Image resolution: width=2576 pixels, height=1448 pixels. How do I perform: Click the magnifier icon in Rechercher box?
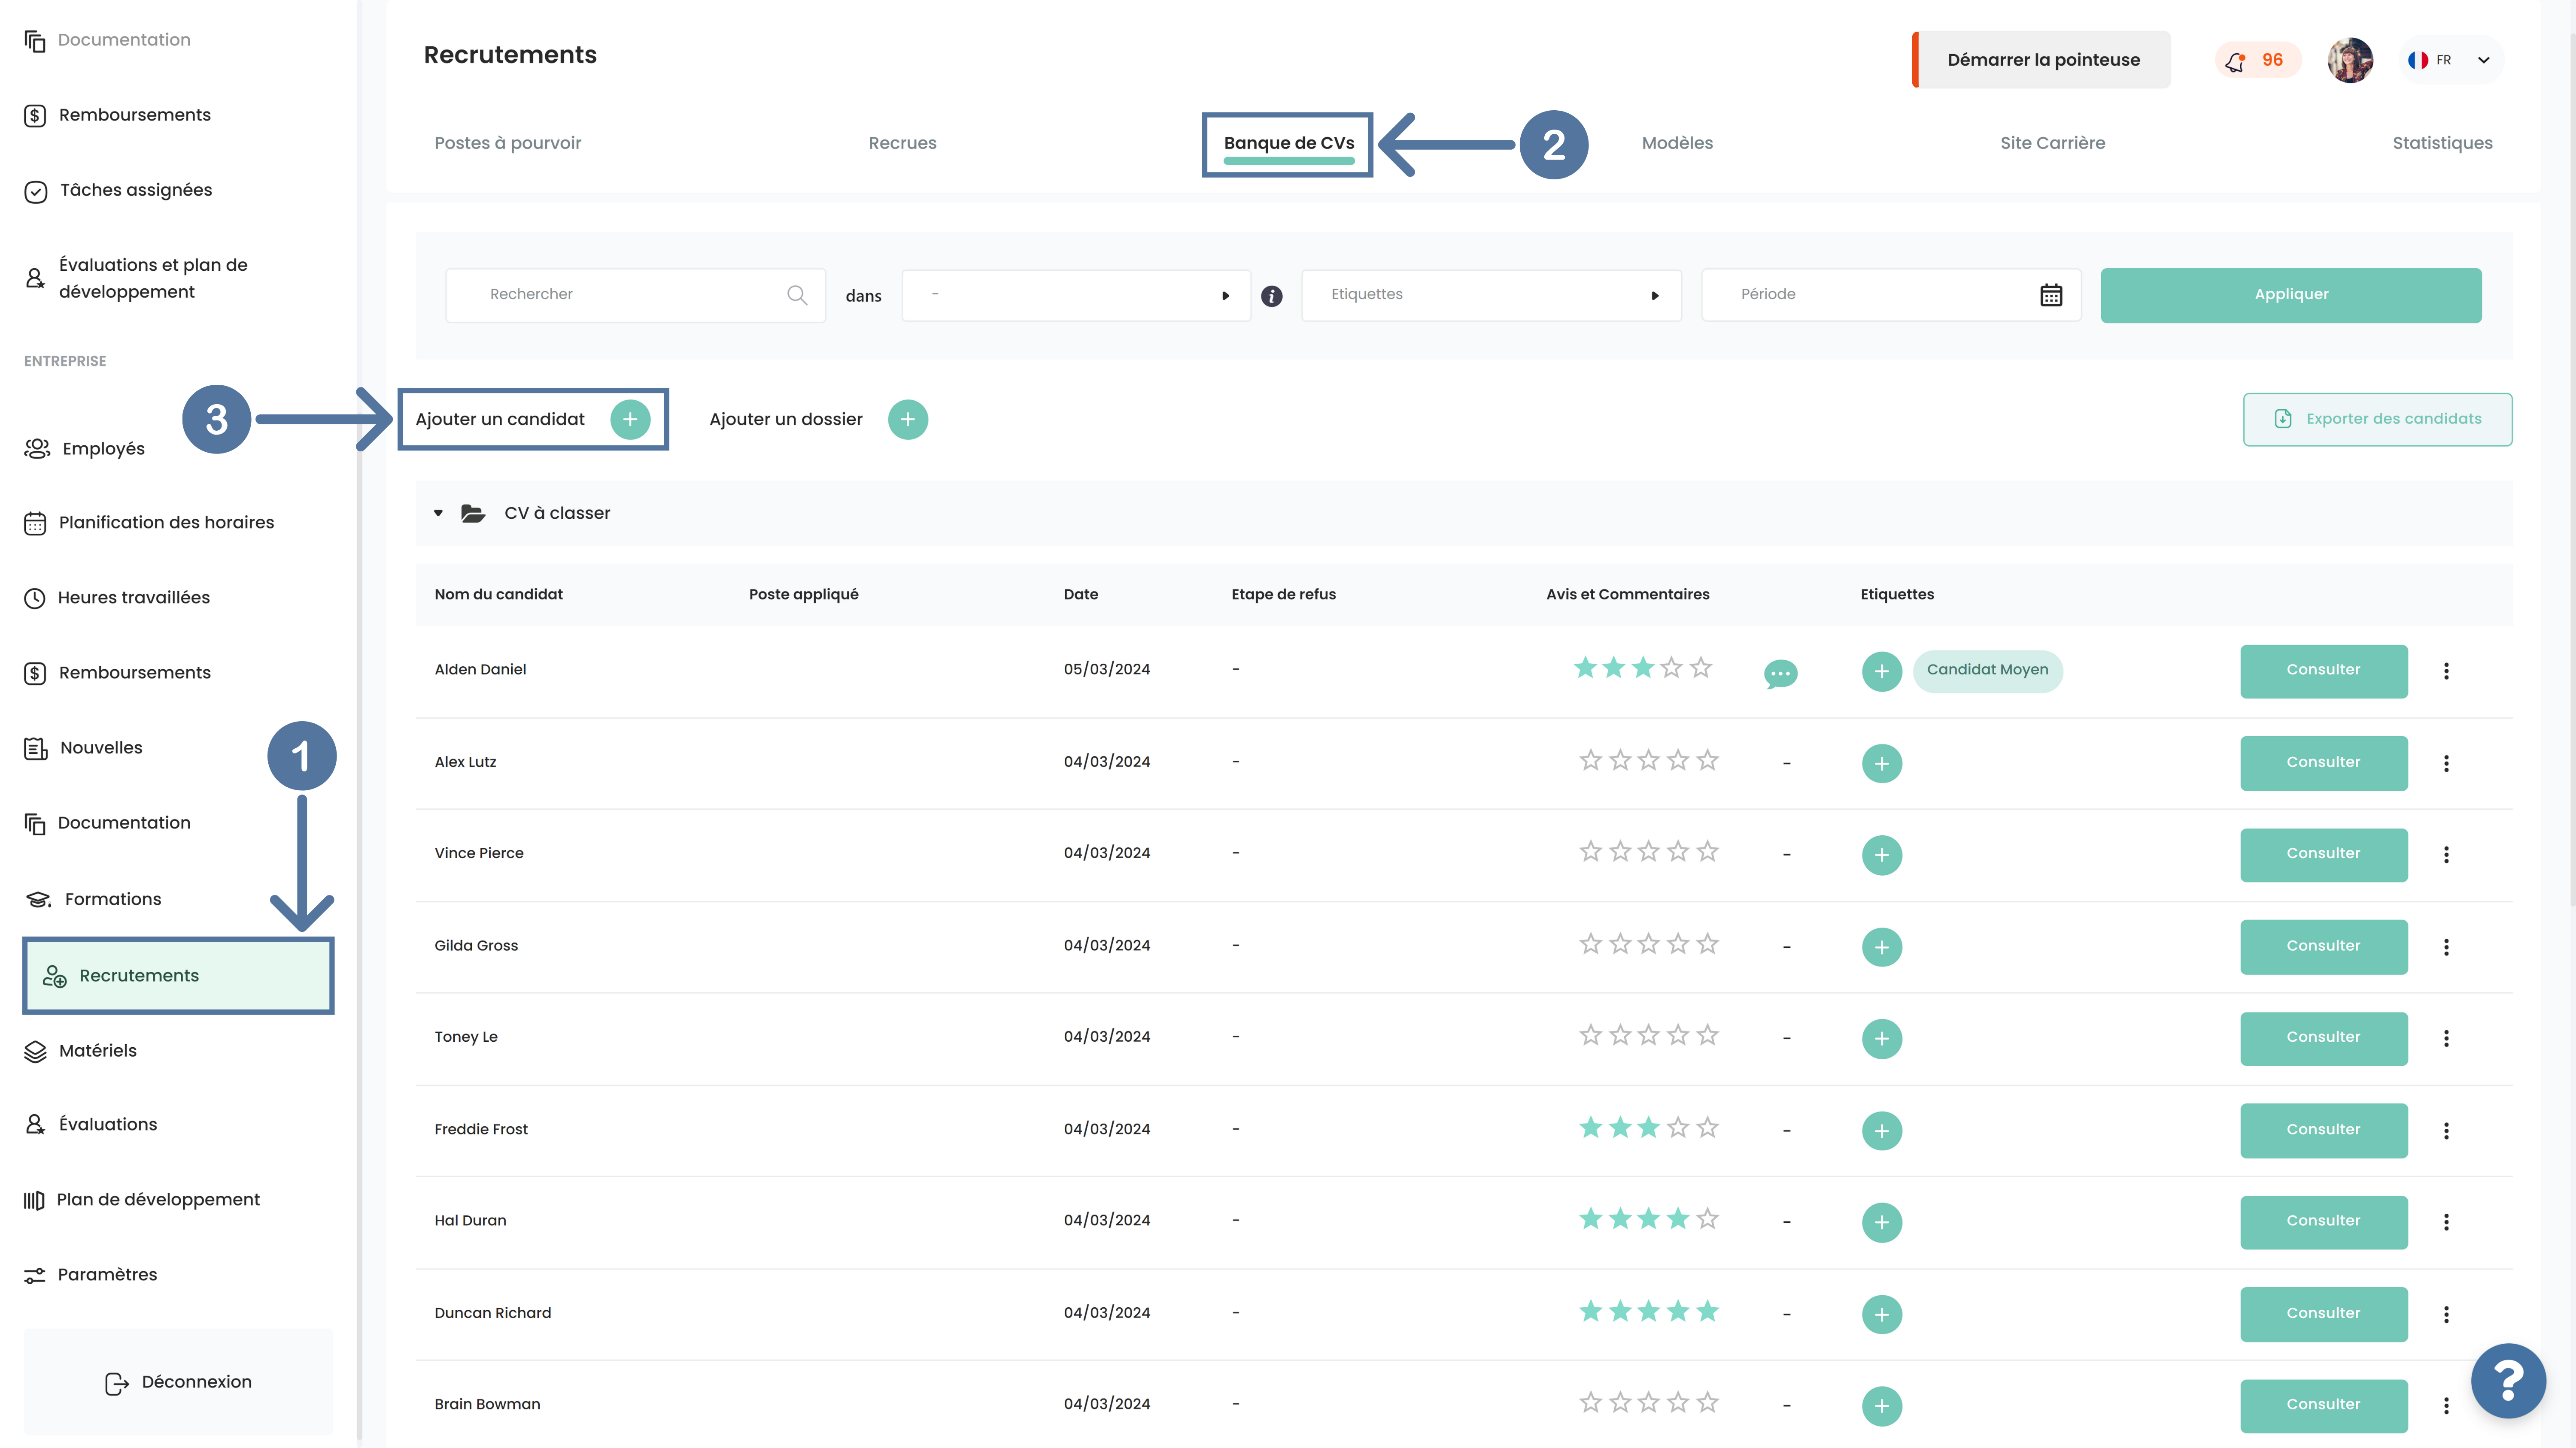click(797, 295)
